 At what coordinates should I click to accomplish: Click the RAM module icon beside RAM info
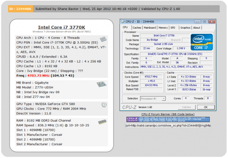tap(102, 122)
